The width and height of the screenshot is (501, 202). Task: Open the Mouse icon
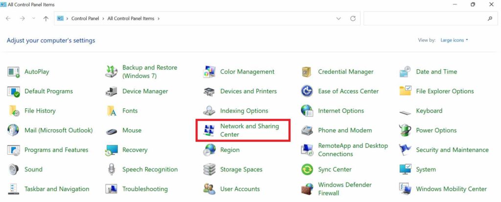click(112, 131)
